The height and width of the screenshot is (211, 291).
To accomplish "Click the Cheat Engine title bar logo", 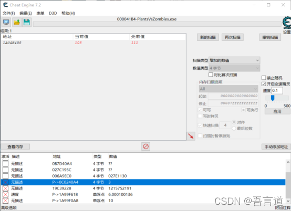I will click(x=5, y=5).
